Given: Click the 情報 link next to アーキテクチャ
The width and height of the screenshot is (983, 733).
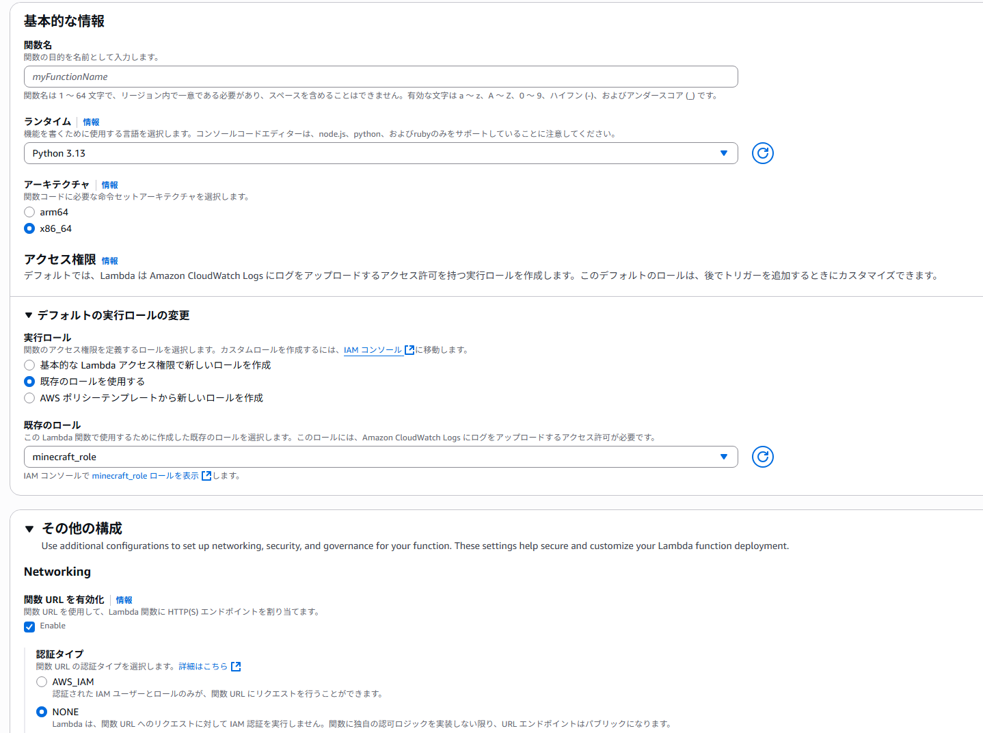Looking at the screenshot, I should tap(109, 185).
